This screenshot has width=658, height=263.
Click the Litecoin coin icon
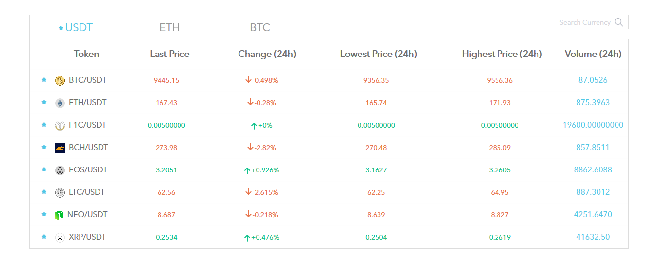point(60,193)
